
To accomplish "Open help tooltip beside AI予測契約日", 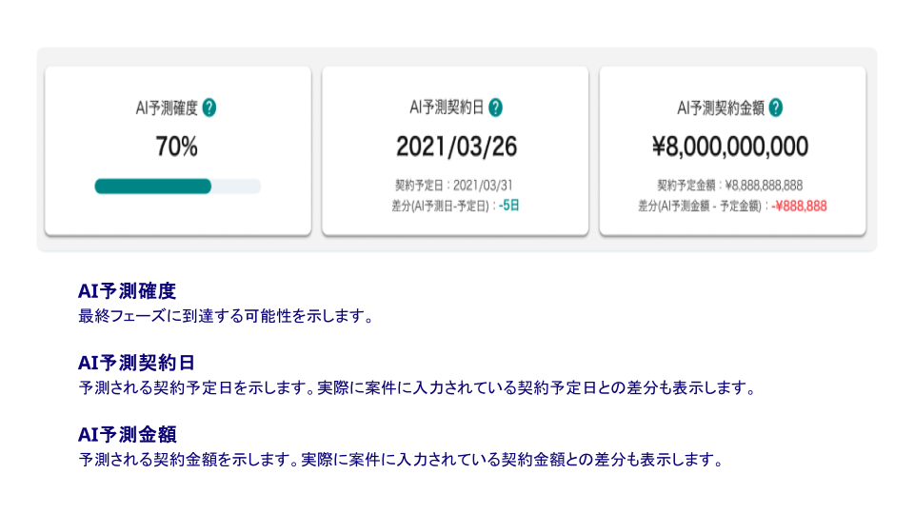I will (x=495, y=108).
